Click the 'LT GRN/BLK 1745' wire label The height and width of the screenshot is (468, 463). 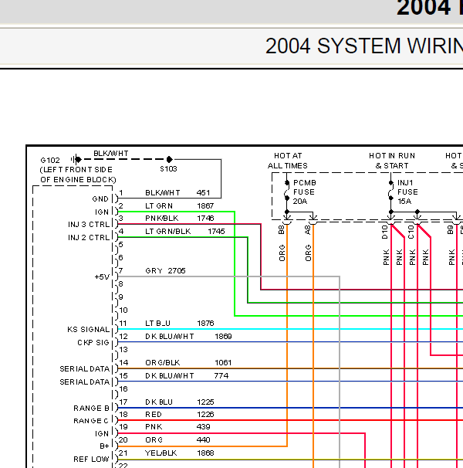point(185,232)
